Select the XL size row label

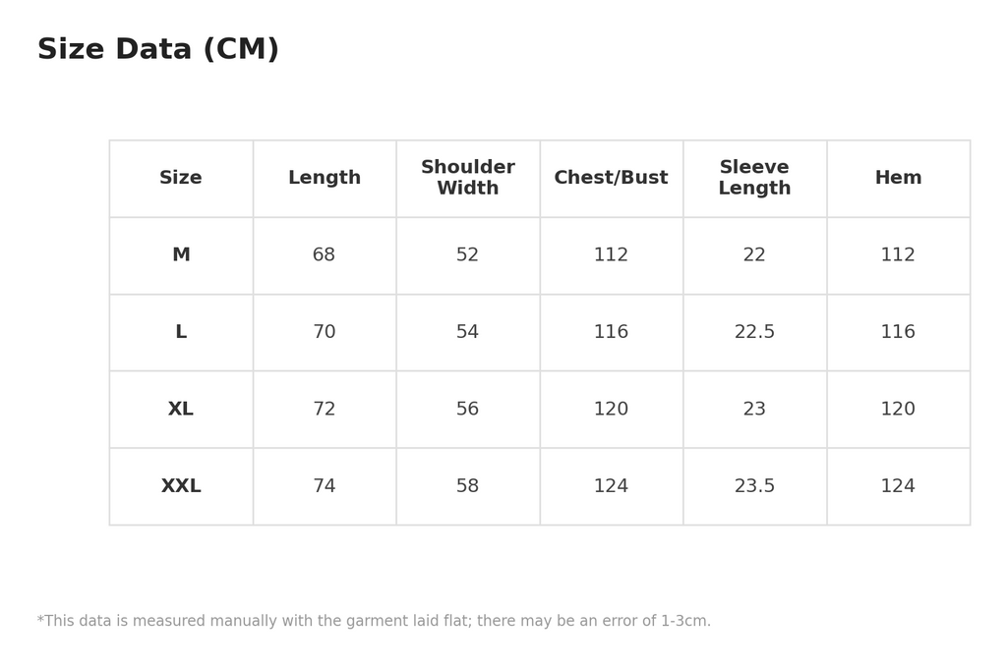pyautogui.click(x=181, y=409)
